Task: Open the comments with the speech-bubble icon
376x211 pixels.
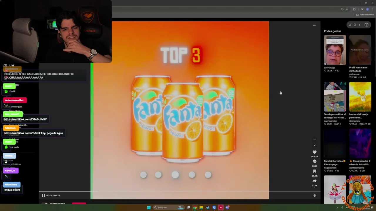Action: pos(315,161)
